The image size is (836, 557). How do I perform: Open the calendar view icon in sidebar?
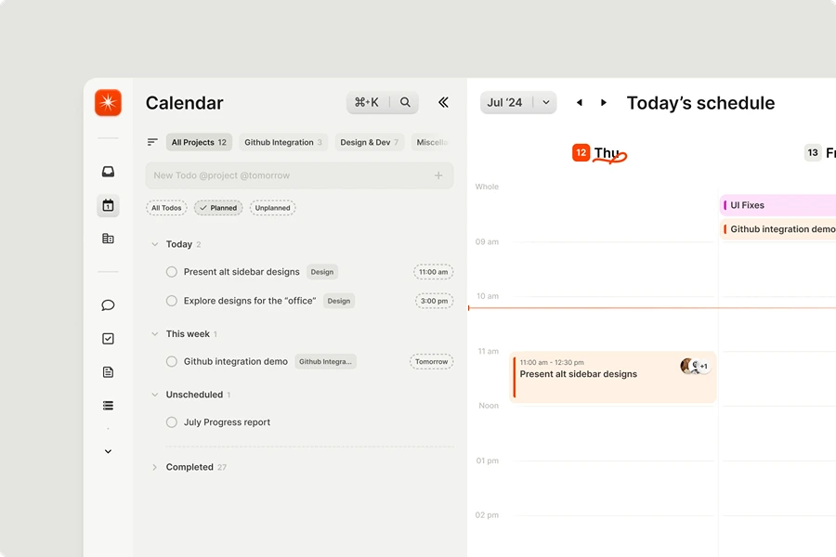point(108,206)
